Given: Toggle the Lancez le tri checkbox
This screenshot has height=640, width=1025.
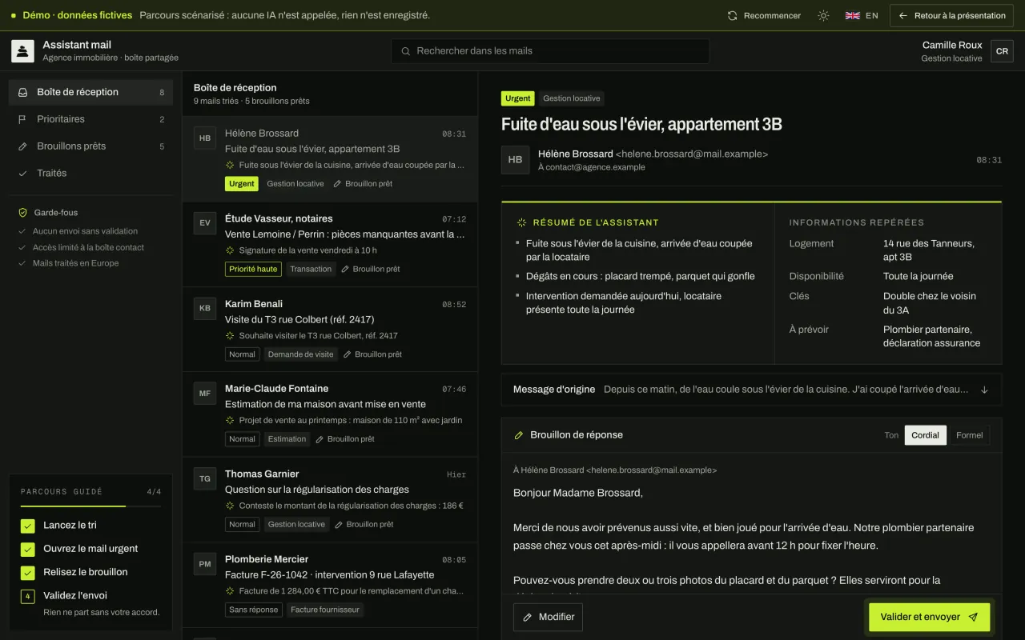Looking at the screenshot, I should (28, 526).
